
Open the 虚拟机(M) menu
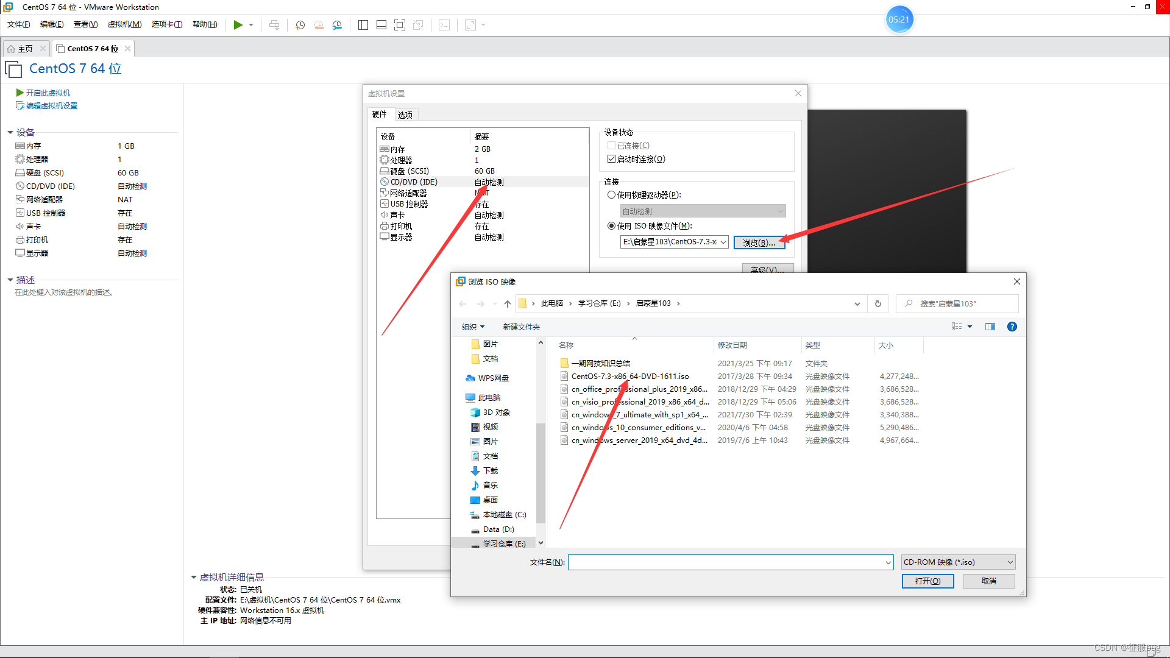124,24
